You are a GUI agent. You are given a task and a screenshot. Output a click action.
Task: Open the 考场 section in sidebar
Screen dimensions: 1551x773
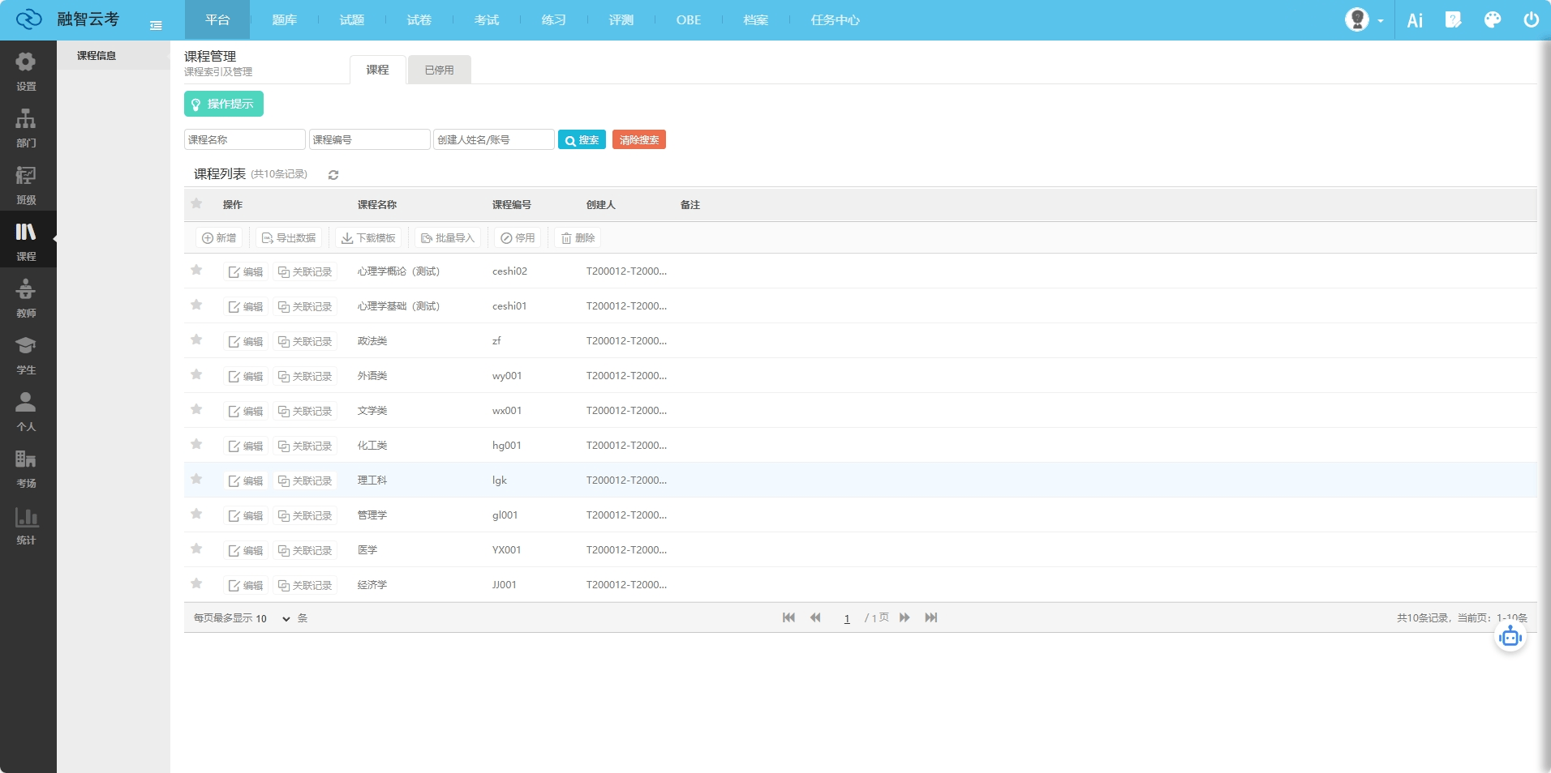(x=26, y=468)
